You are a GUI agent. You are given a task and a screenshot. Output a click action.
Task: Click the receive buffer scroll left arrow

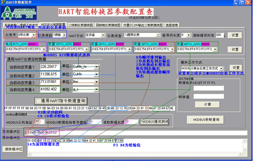(x=29, y=154)
